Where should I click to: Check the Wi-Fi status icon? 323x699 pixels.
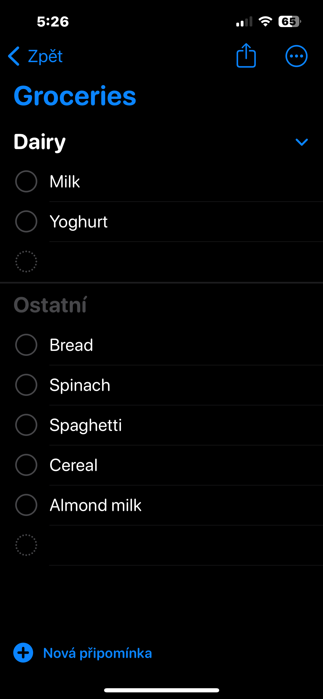[x=265, y=22]
